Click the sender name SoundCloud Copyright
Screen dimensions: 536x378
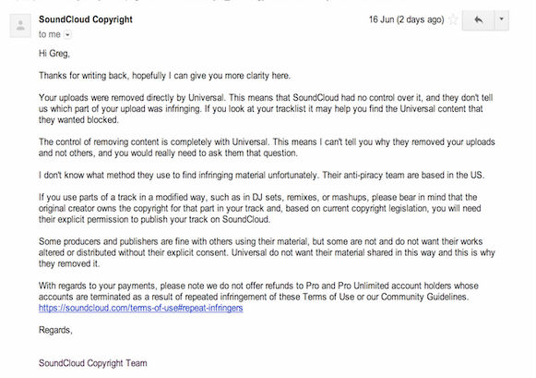pyautogui.click(x=86, y=19)
